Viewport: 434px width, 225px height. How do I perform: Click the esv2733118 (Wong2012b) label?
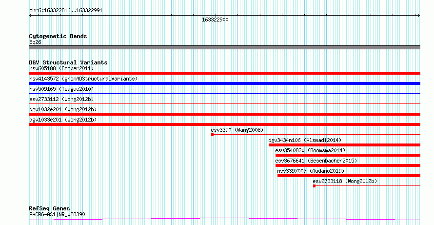click(345, 181)
